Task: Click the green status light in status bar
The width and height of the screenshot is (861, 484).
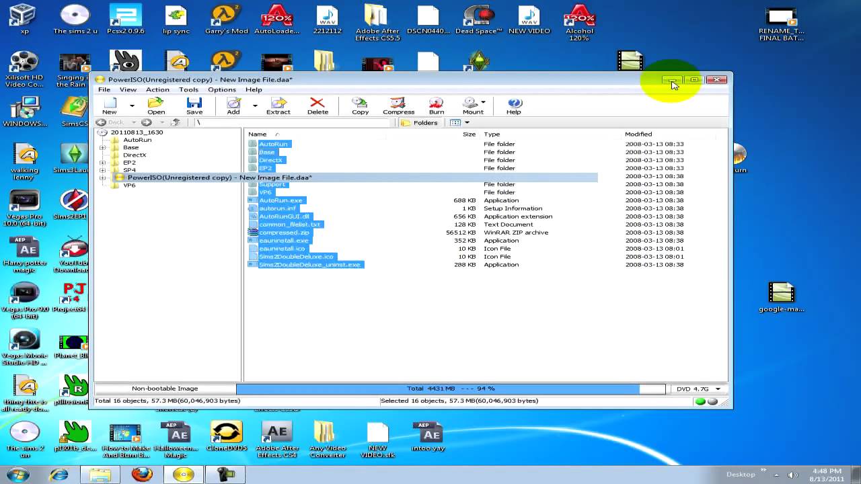Action: (700, 401)
